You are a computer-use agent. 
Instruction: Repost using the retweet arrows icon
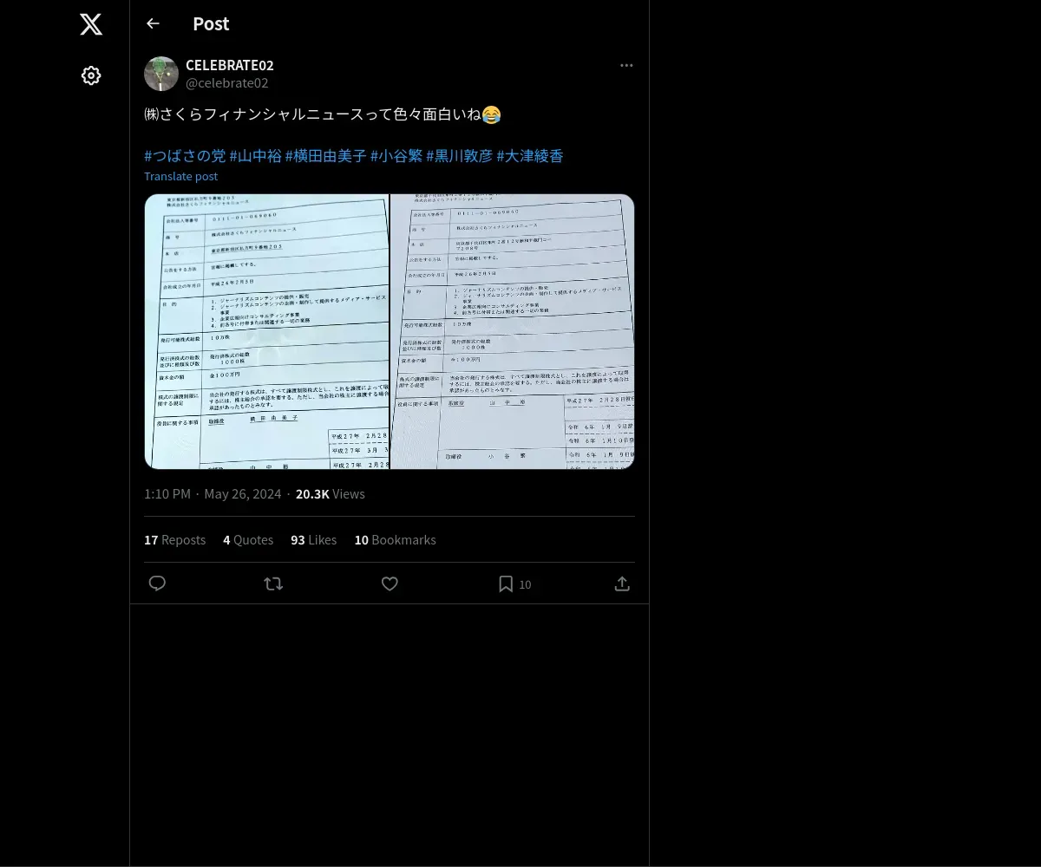tap(273, 583)
